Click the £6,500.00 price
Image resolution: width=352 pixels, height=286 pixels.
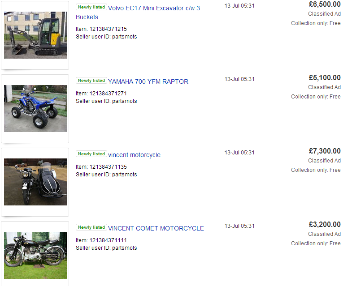tap(325, 4)
